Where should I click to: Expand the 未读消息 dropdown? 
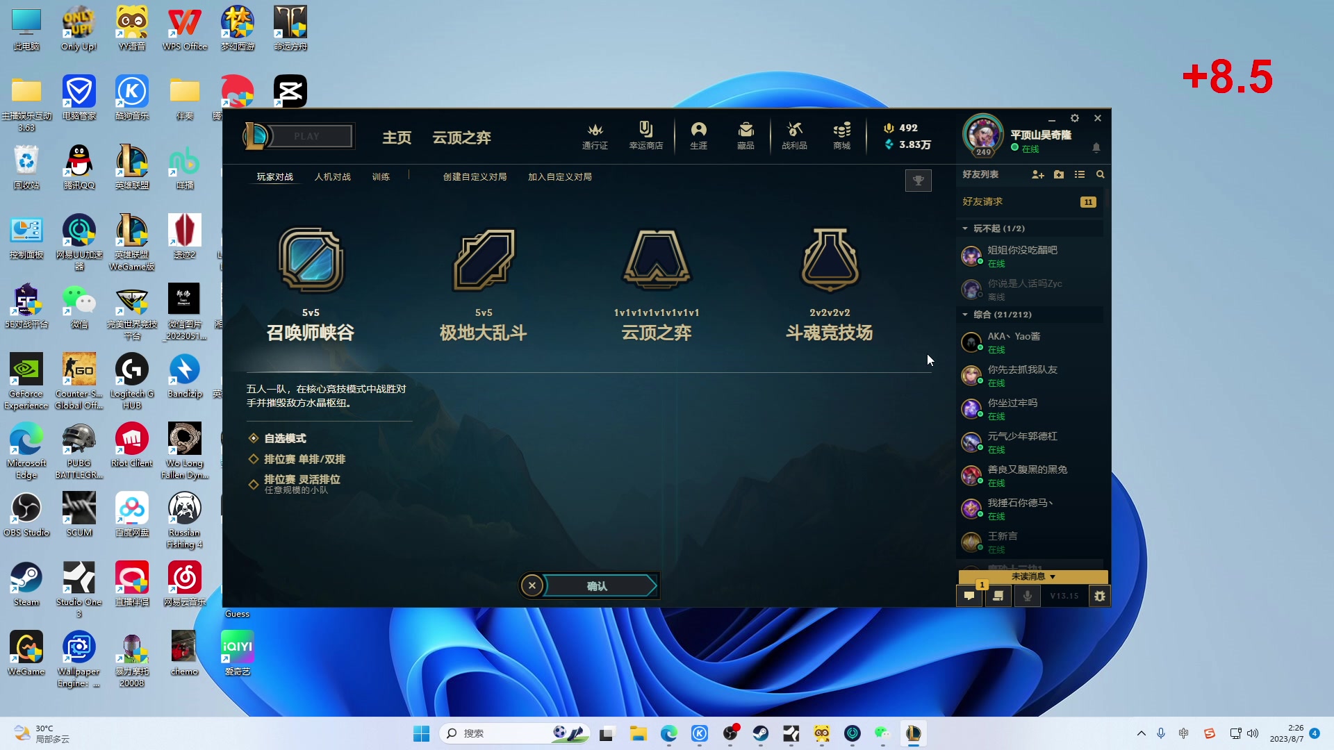point(1032,576)
